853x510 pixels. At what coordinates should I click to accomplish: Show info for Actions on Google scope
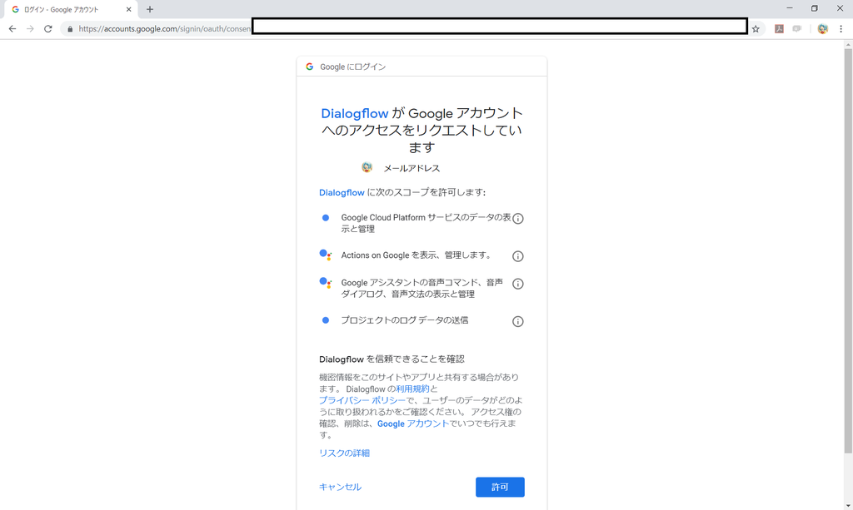[518, 256]
